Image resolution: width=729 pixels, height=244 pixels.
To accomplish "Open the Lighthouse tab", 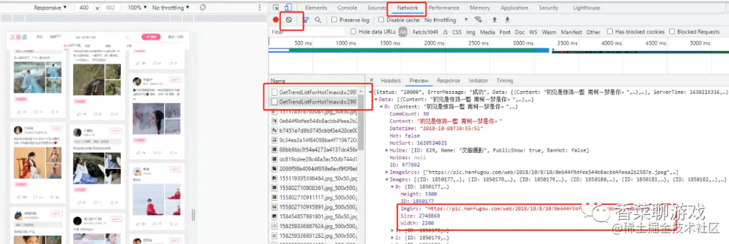I will (x=587, y=8).
